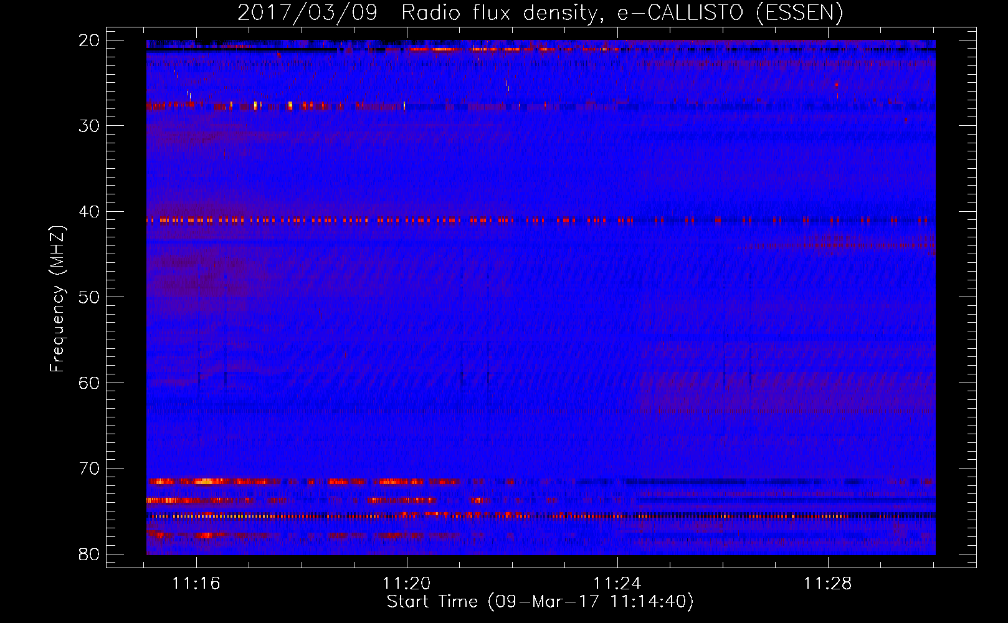The height and width of the screenshot is (623, 1008).
Task: Click the 60 frequency tick label
Action: (89, 383)
